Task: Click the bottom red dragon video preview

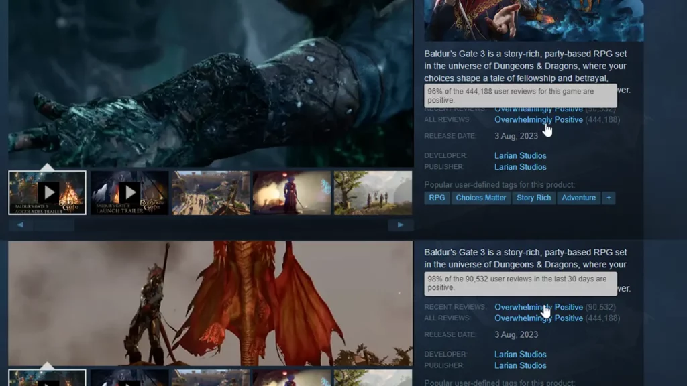Action: point(210,303)
